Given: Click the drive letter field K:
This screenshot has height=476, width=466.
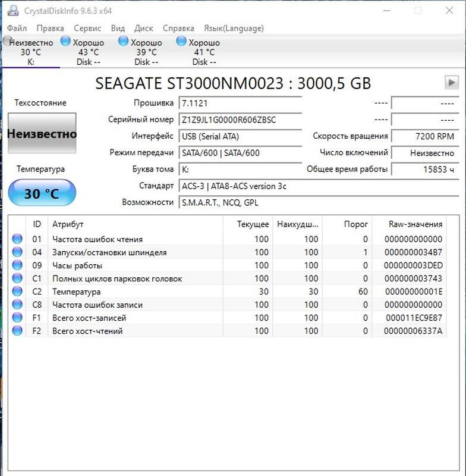Looking at the screenshot, I should tap(240, 170).
